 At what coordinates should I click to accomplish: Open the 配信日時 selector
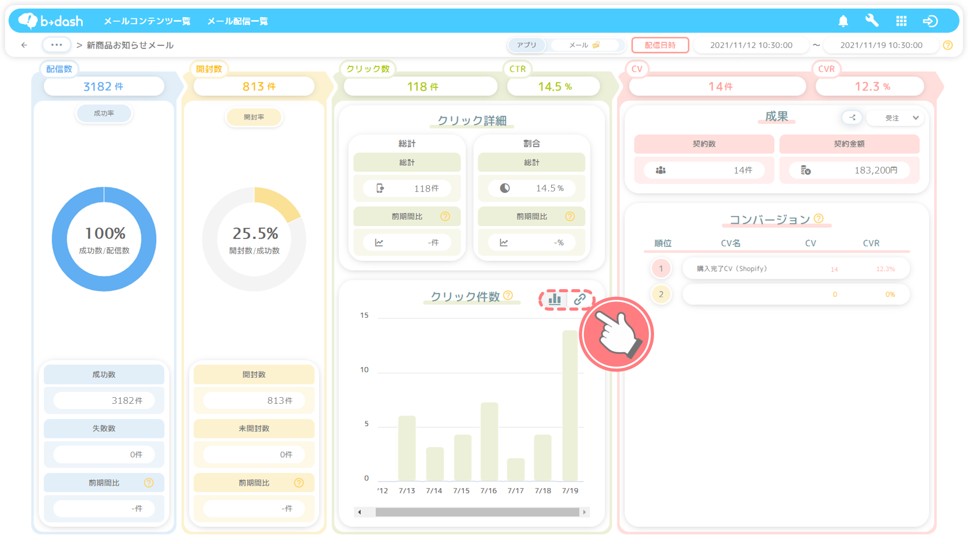coord(660,45)
